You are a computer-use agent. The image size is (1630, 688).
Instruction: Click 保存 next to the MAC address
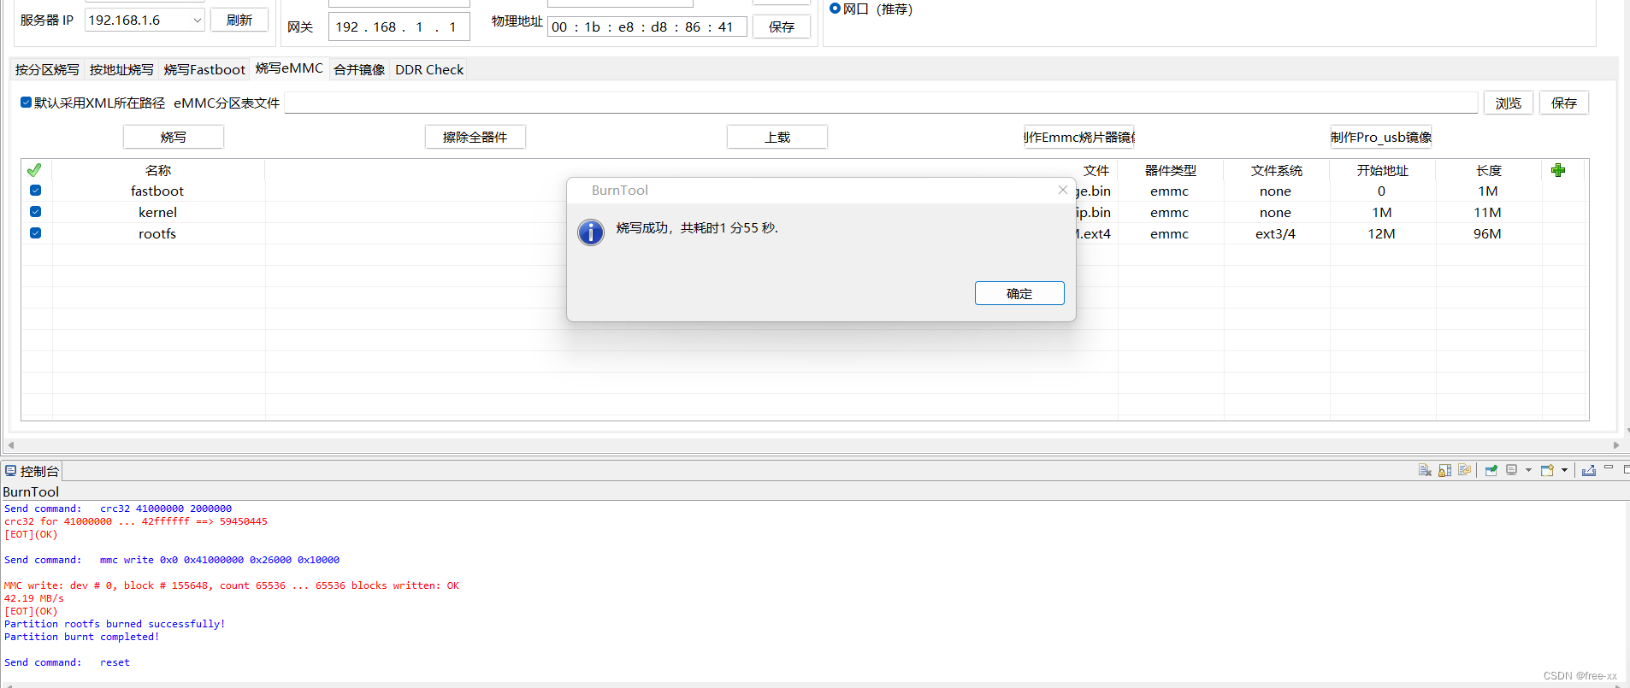click(x=782, y=26)
